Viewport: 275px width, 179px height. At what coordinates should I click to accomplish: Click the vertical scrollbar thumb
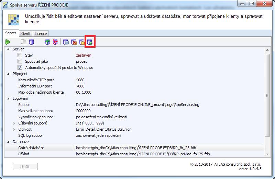267,95
